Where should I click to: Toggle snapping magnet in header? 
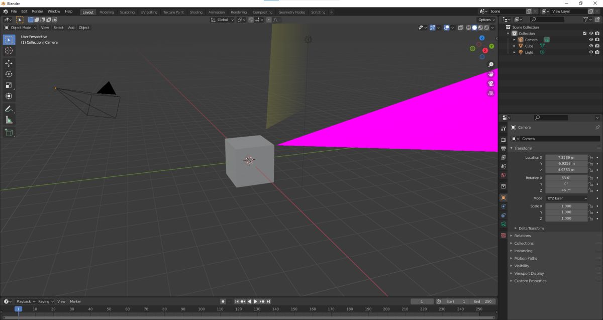pyautogui.click(x=251, y=20)
